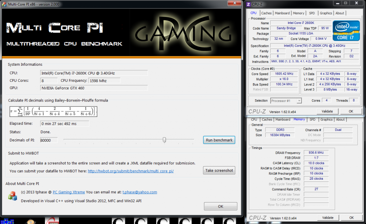Select the Memory tab next to SPD in processor CPU-Z window
The height and width of the screenshot is (224, 366).
(298, 13)
